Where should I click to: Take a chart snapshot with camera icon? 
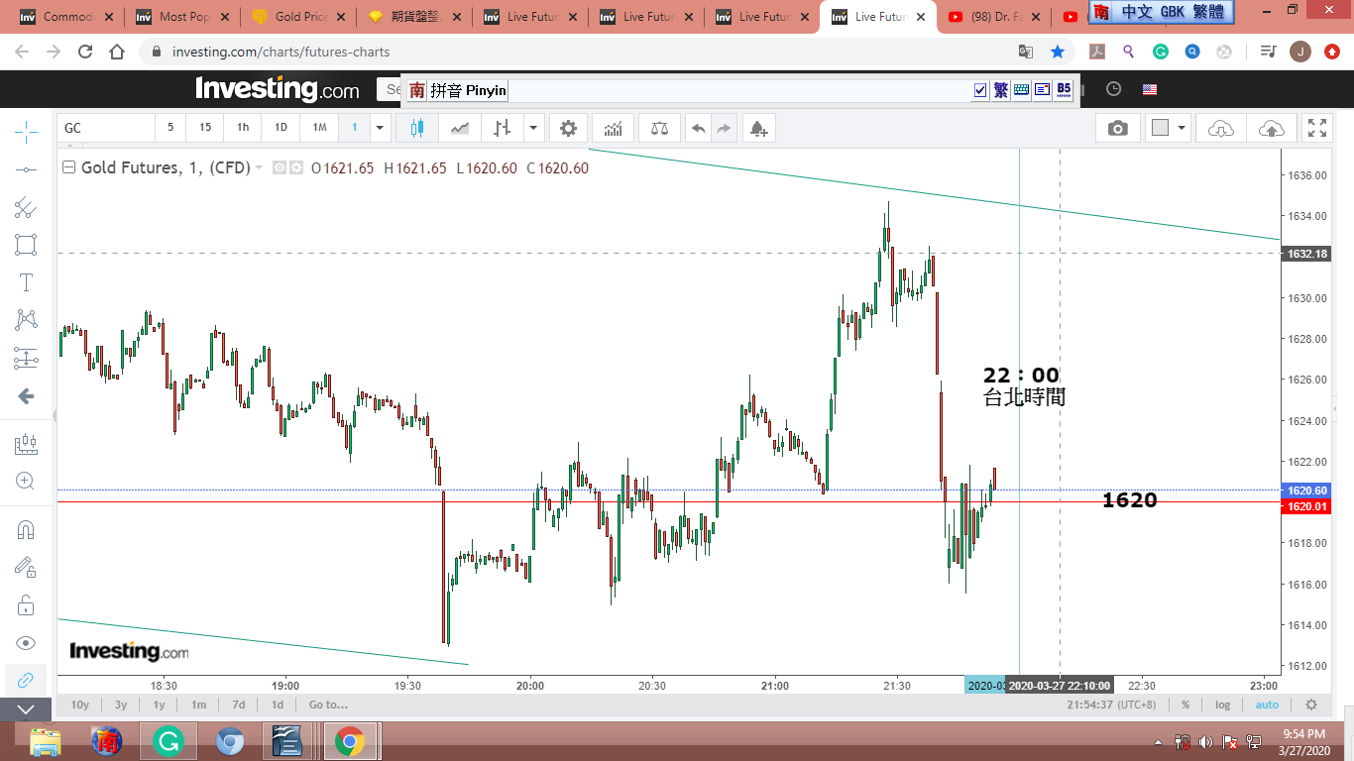point(1117,128)
